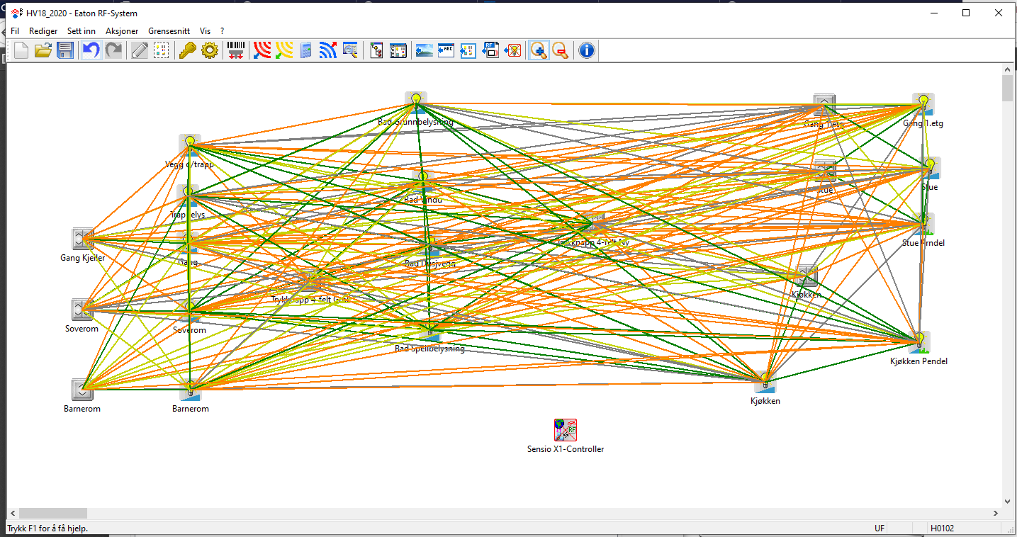Viewport: 1017px width, 537px height.
Task: Select the Sensio X1-Controller device
Action: click(565, 430)
